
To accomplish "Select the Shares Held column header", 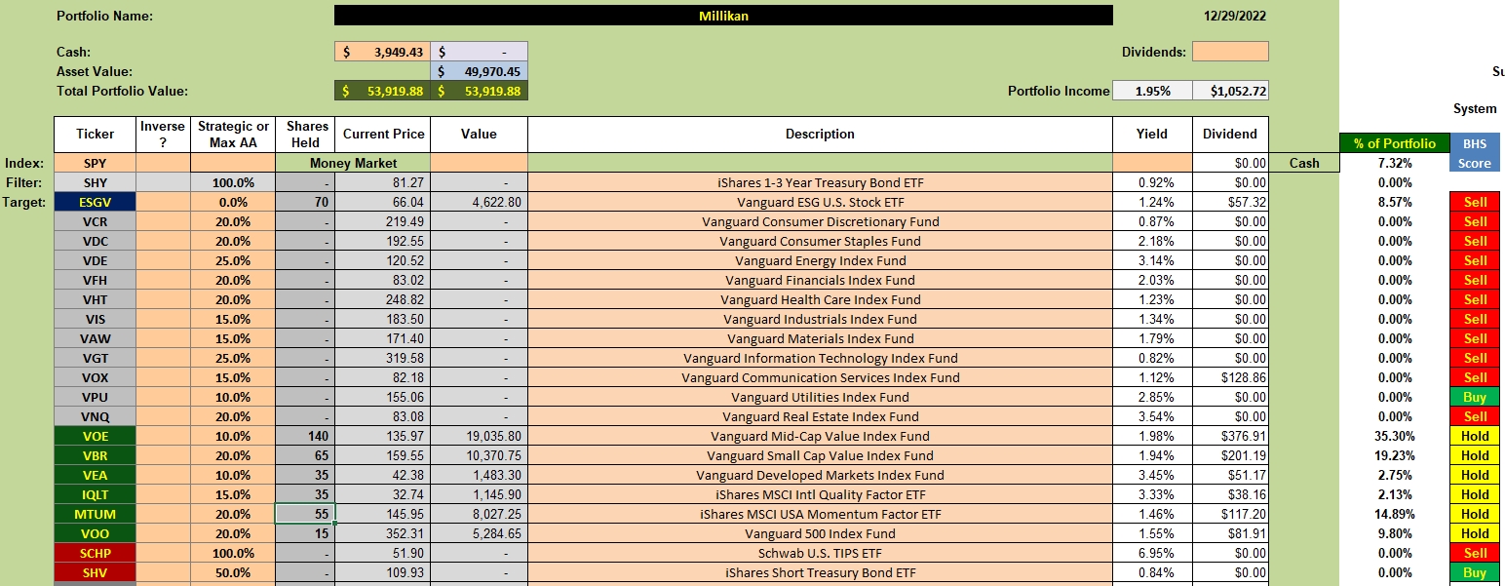I will (304, 135).
